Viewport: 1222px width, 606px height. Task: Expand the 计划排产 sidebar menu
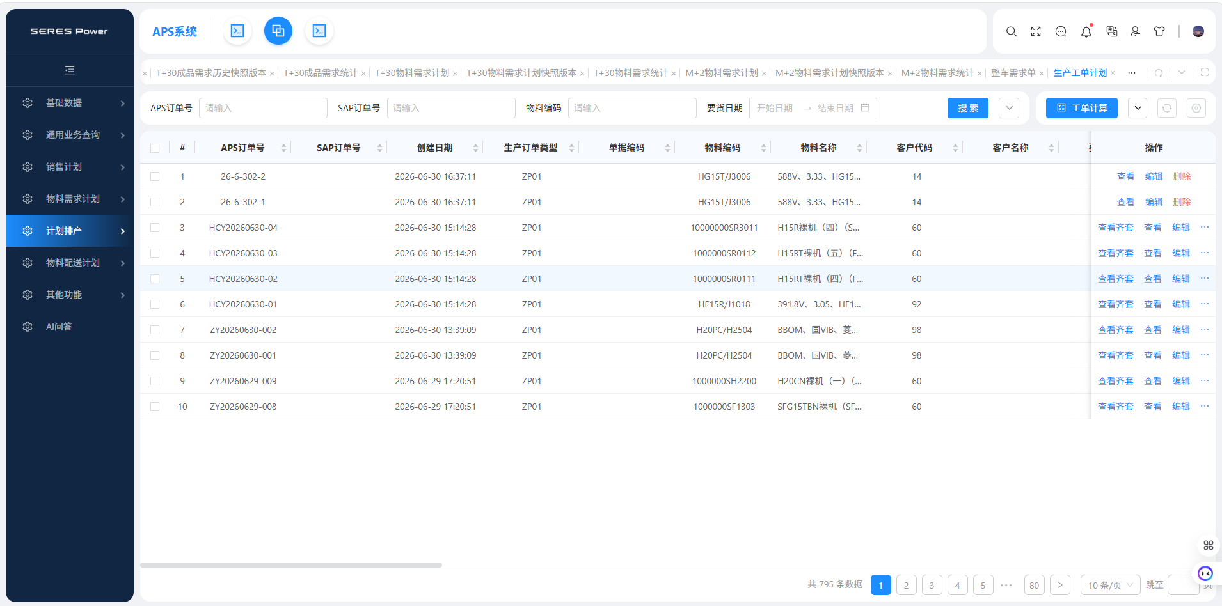coord(70,231)
